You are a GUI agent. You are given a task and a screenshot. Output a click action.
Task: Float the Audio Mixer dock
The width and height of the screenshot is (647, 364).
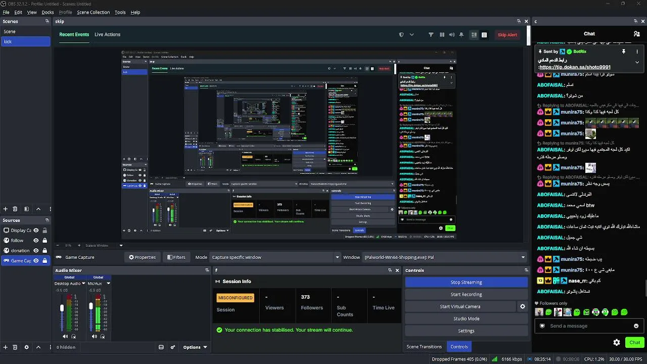[207, 270]
